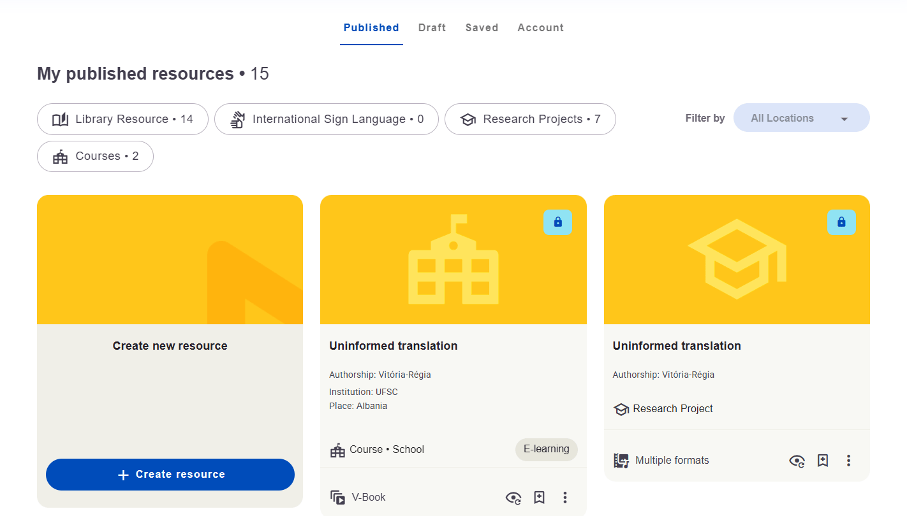The height and width of the screenshot is (516, 907).
Task: Click lock icon on Research Project card
Action: (841, 222)
